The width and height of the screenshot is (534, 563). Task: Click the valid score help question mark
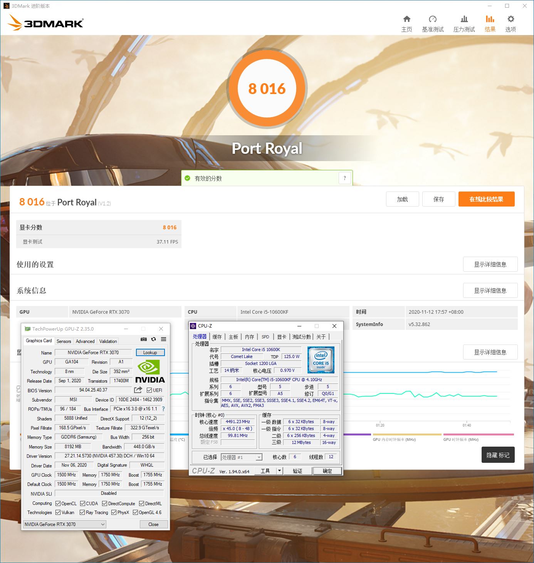344,178
